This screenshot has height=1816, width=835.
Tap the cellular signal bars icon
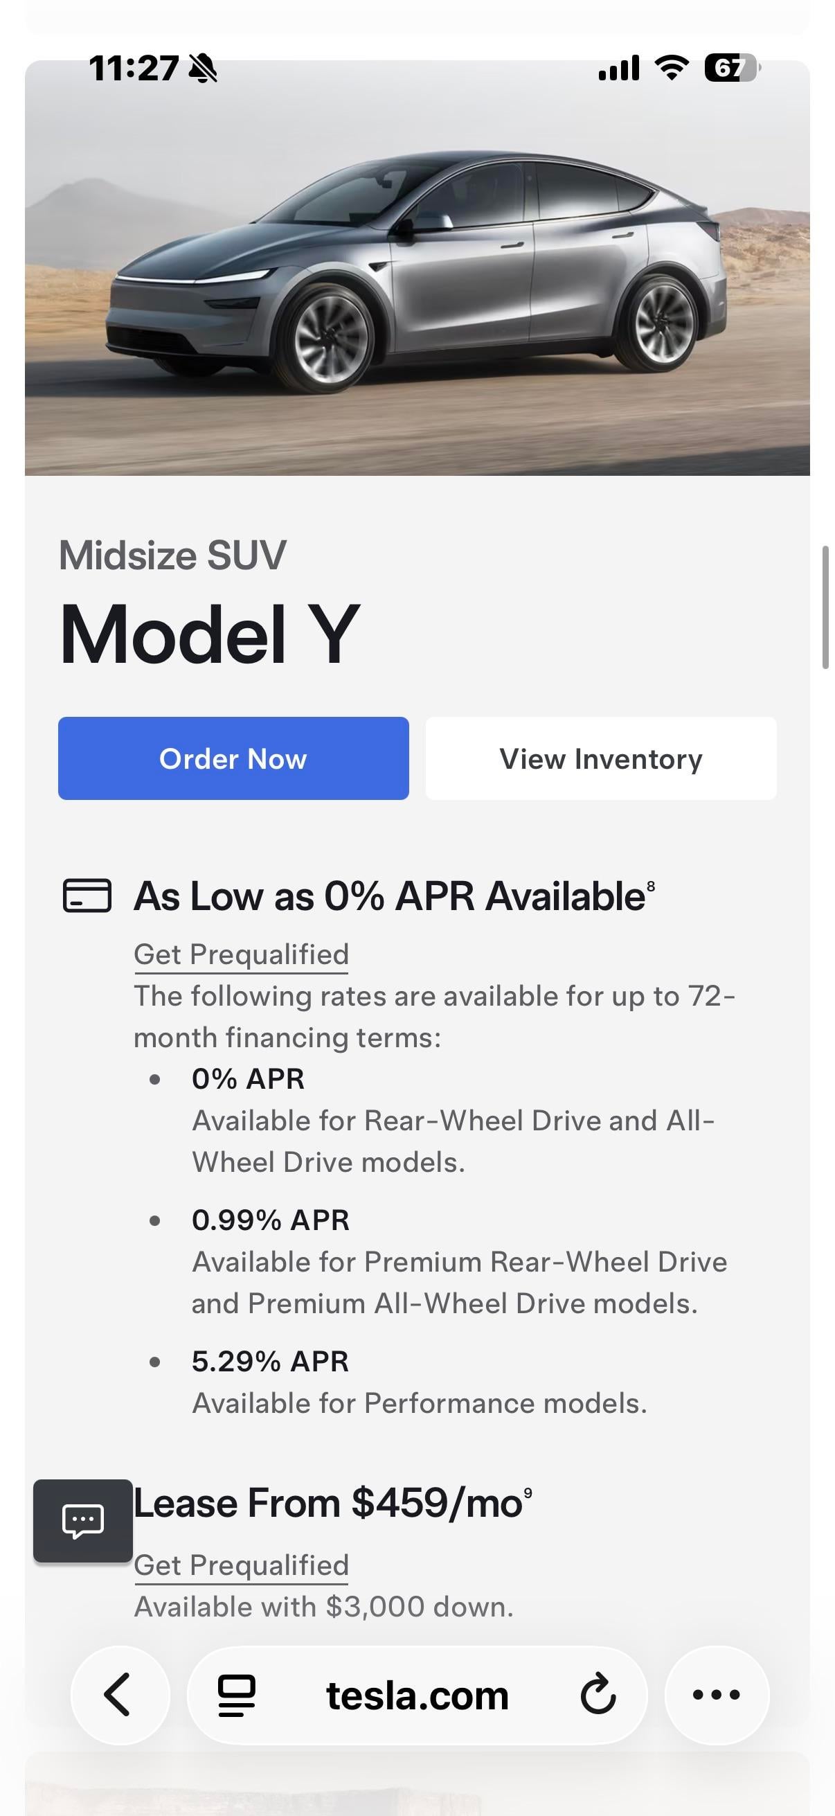tap(619, 69)
